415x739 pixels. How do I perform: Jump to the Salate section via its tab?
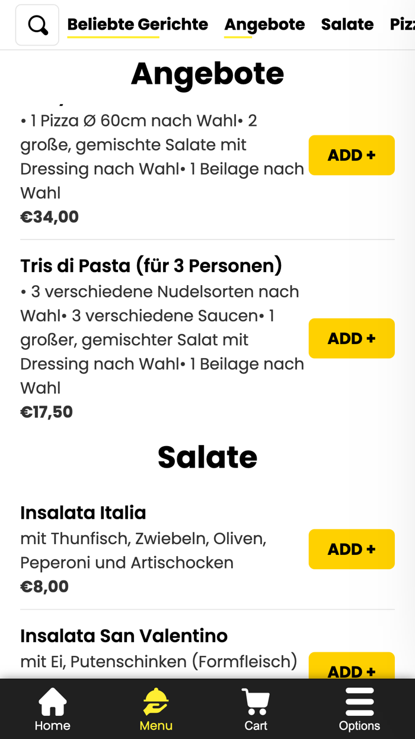347,24
